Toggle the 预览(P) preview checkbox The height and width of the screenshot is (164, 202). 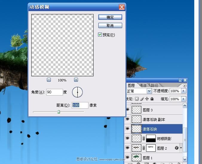click(100, 35)
